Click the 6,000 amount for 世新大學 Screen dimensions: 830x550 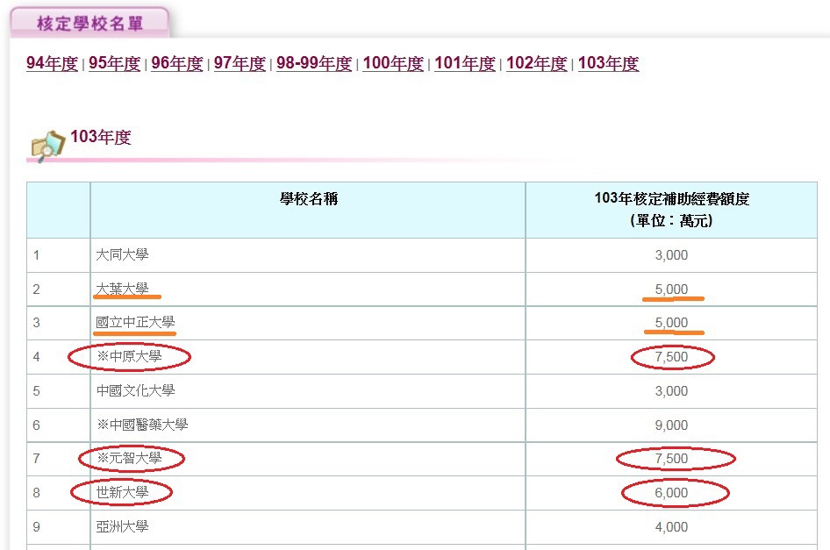[x=671, y=493]
